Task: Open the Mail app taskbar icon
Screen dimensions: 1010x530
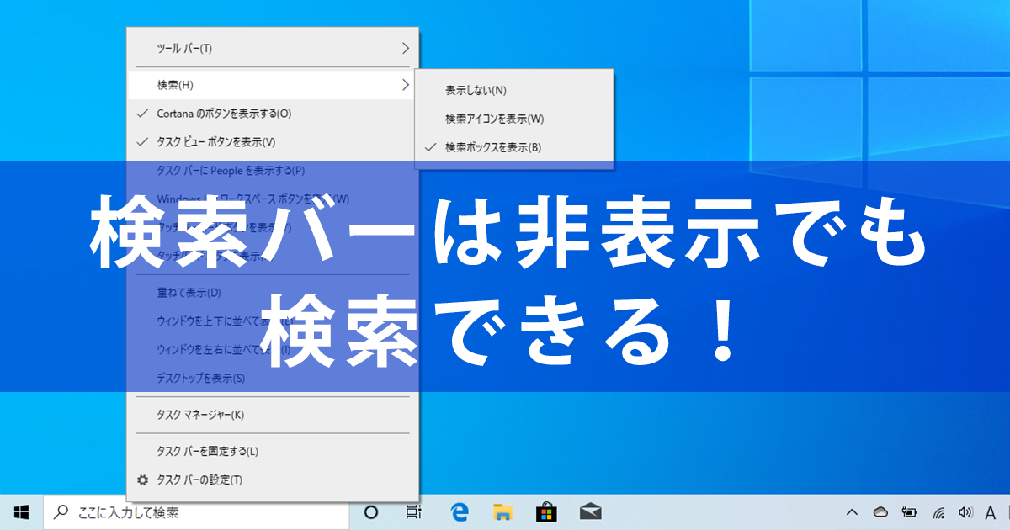Action: (x=590, y=511)
